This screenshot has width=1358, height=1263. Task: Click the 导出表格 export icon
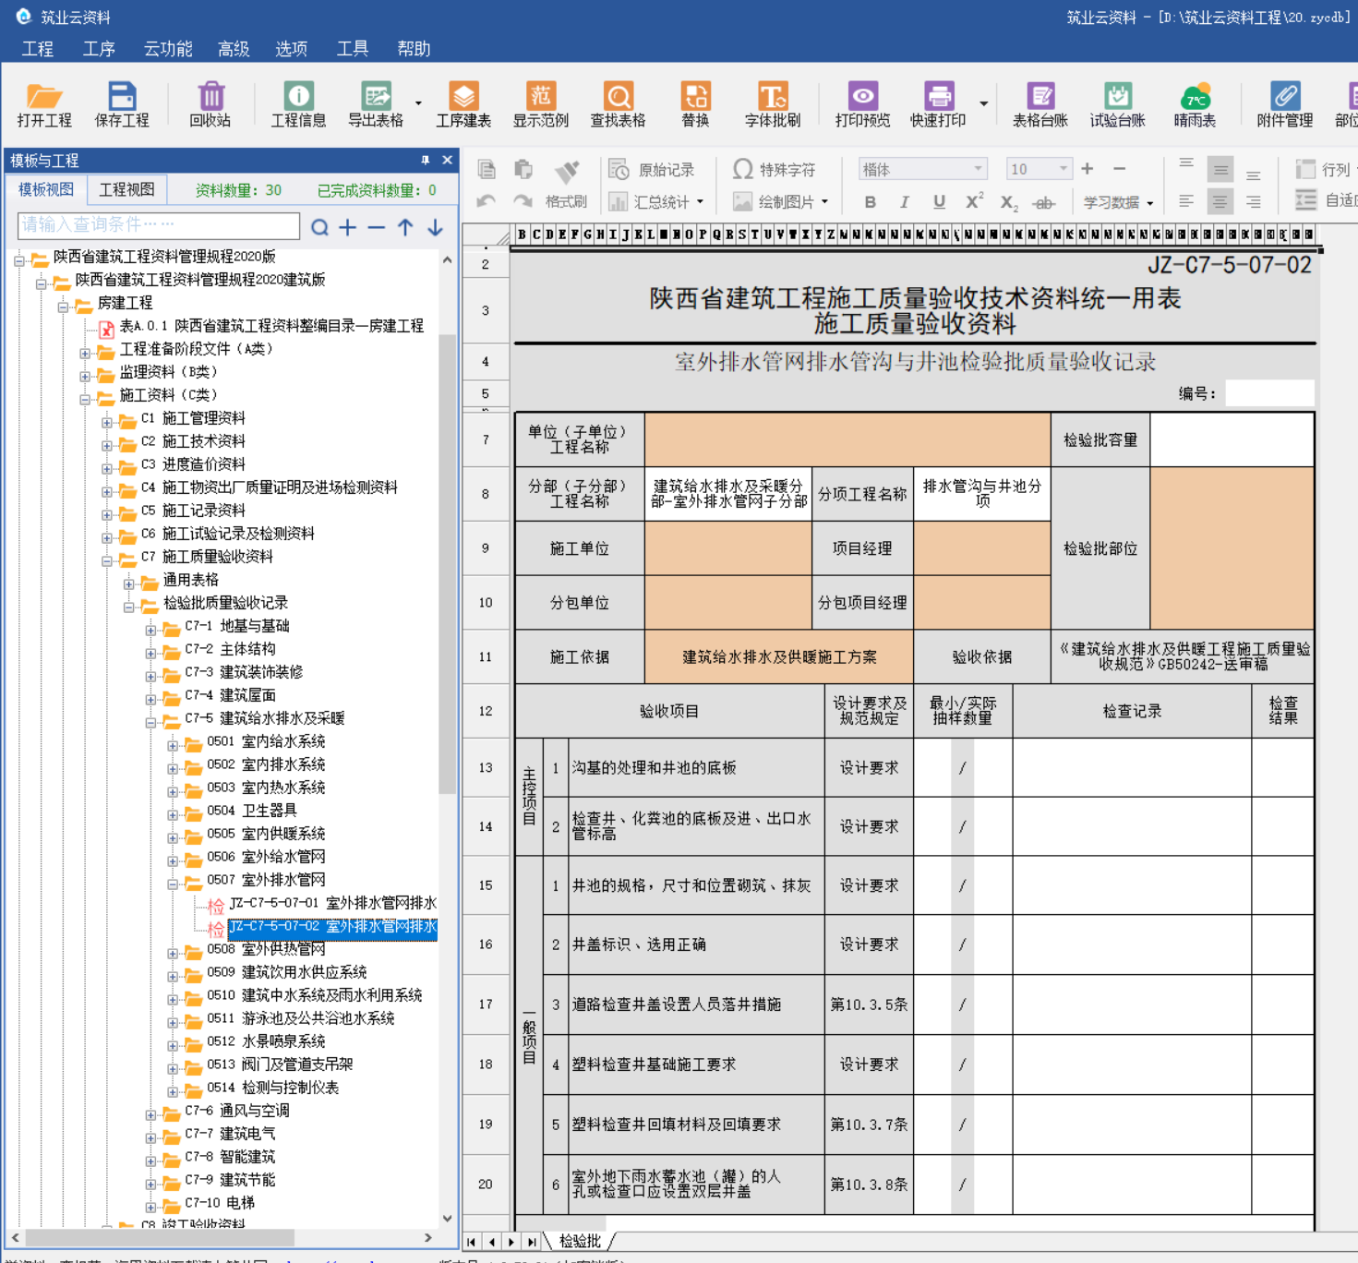[376, 104]
